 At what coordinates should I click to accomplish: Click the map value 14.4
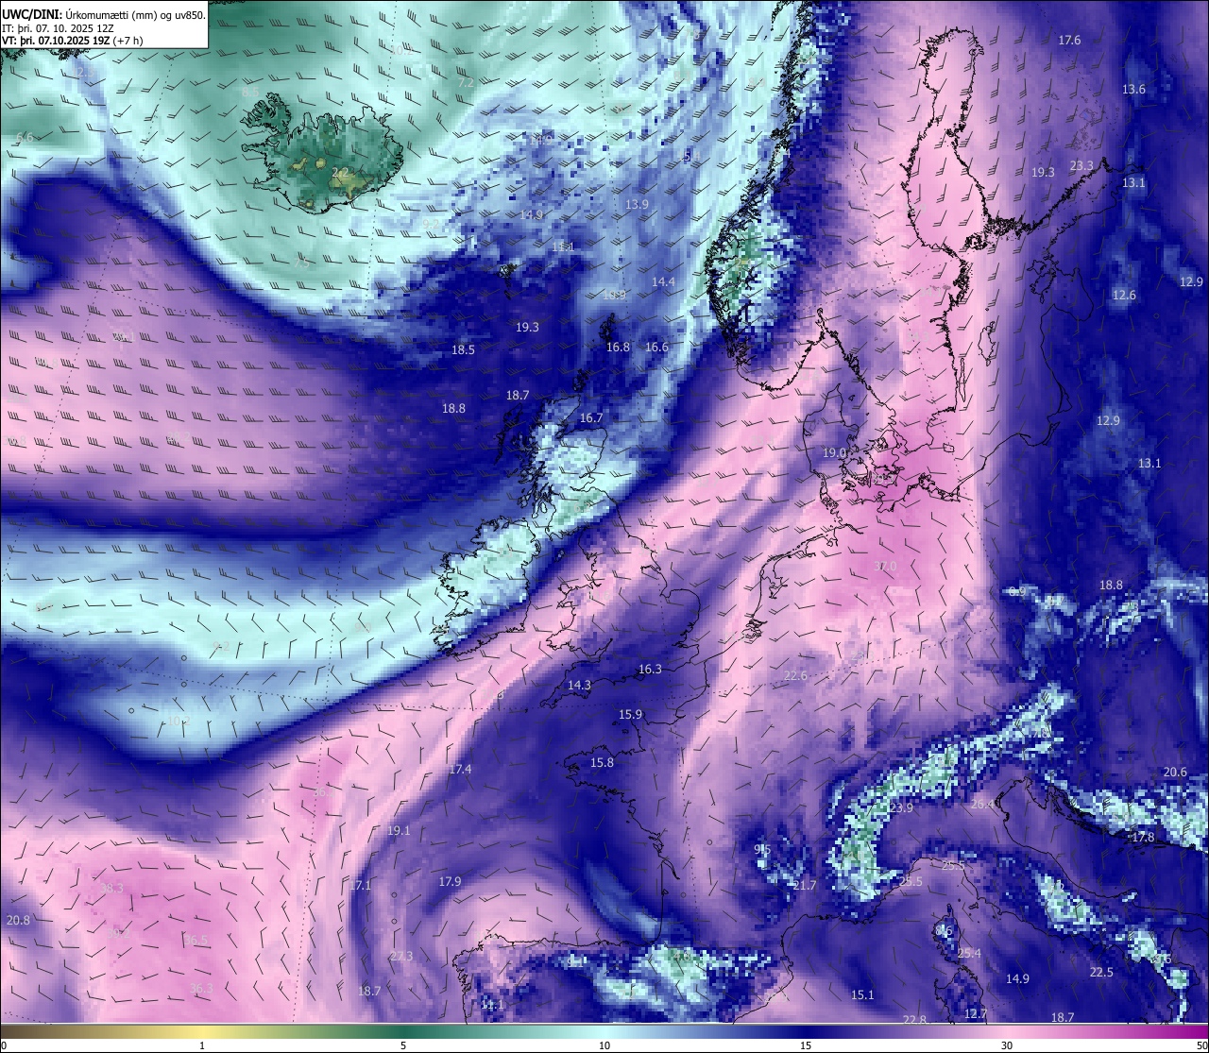coord(663,282)
